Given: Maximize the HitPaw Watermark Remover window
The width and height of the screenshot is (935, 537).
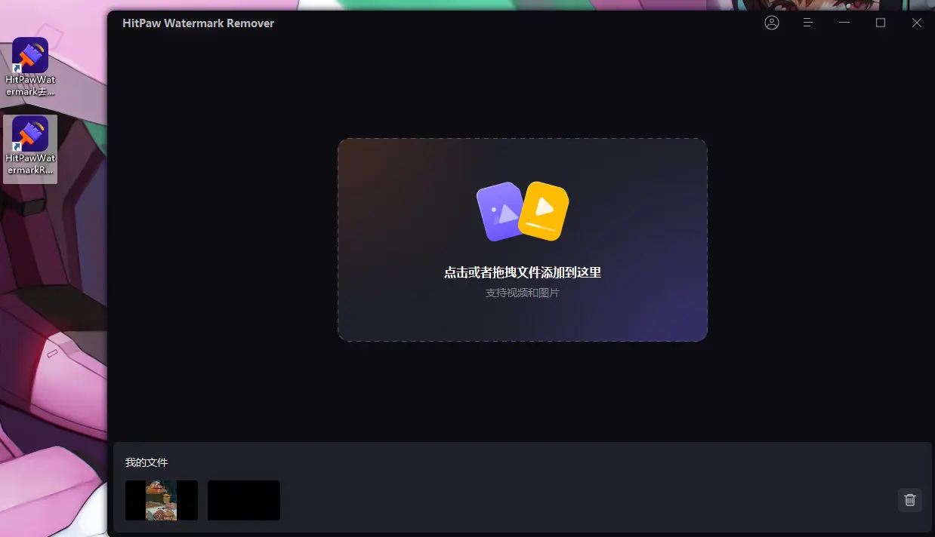Looking at the screenshot, I should coord(881,23).
